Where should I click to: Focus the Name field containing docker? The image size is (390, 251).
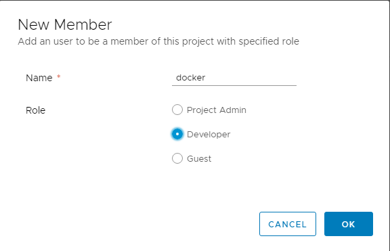click(234, 78)
